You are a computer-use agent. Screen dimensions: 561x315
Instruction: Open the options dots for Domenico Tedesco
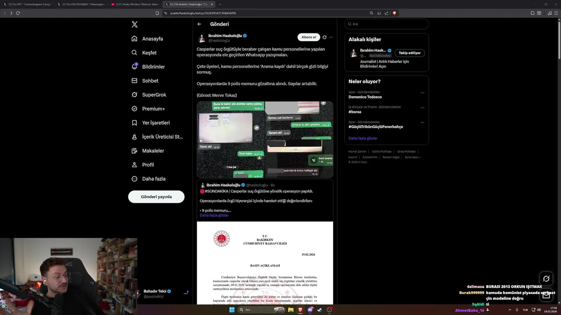(423, 93)
